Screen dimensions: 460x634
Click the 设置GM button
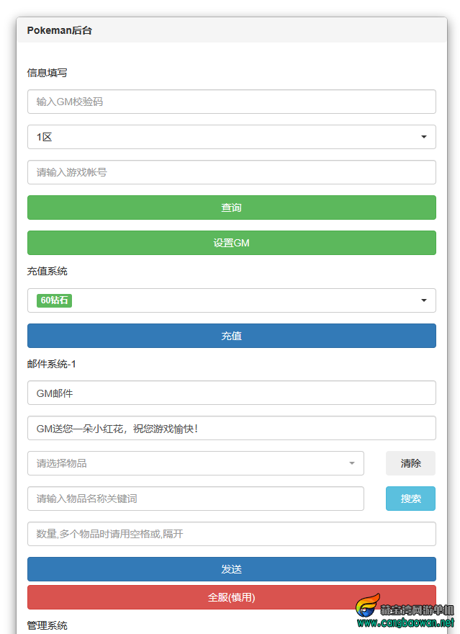231,243
